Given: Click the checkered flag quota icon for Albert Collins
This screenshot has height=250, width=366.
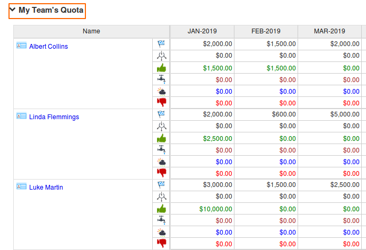Looking at the screenshot, I should (161, 44).
